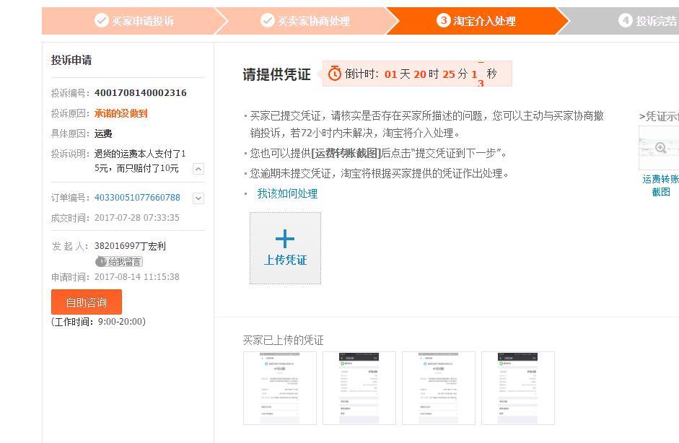This screenshot has height=443, width=679.
Task: Click the 给我留言 message button
Action: (x=119, y=262)
